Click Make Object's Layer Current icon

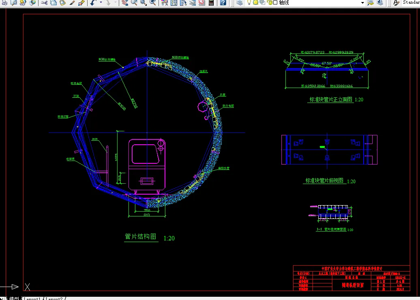click(371, 3)
